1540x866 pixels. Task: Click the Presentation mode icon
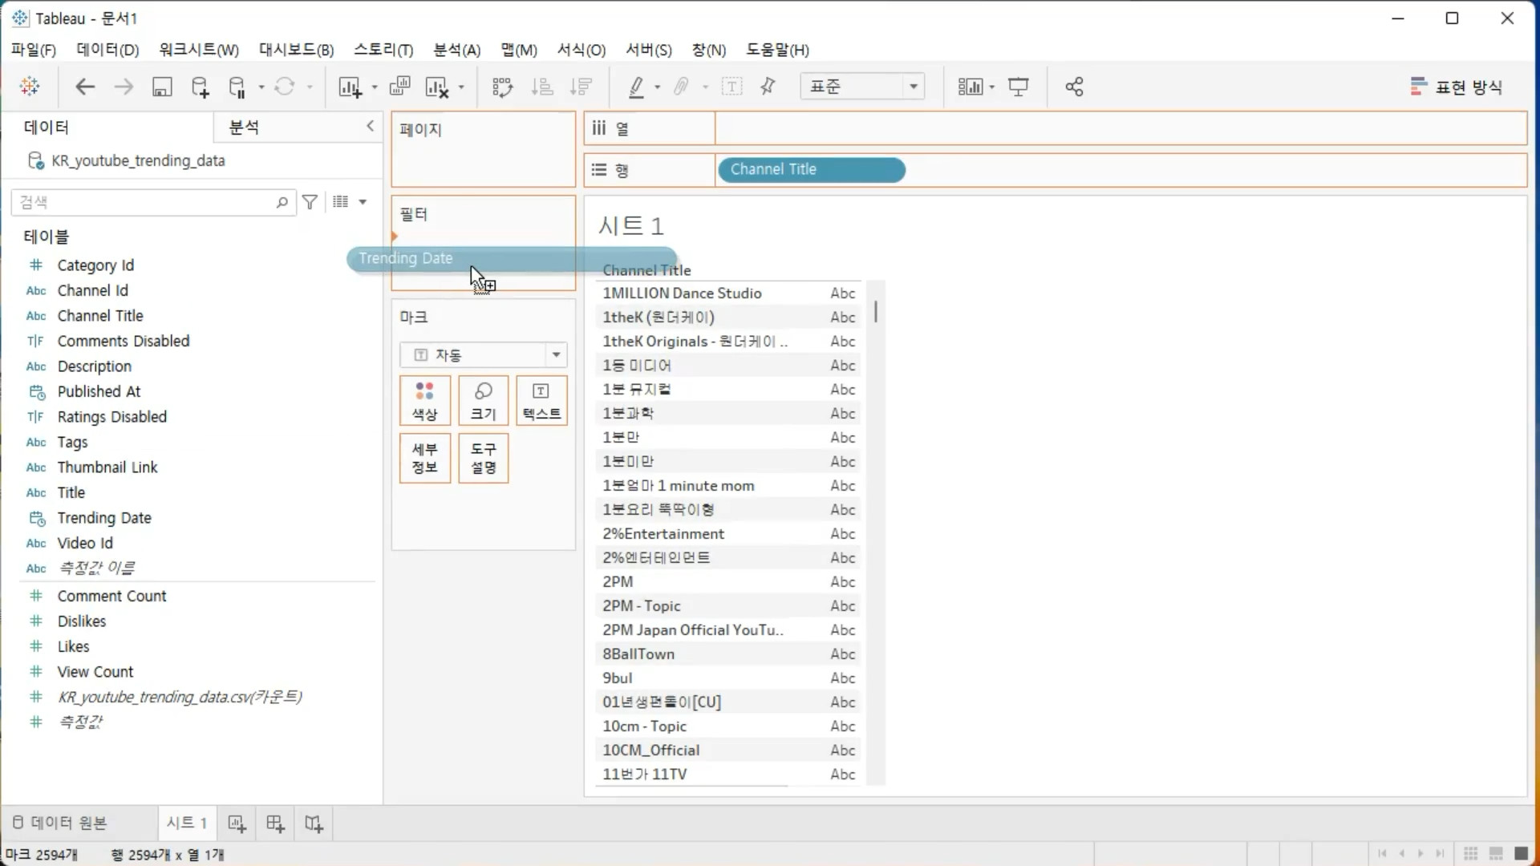coord(1019,87)
